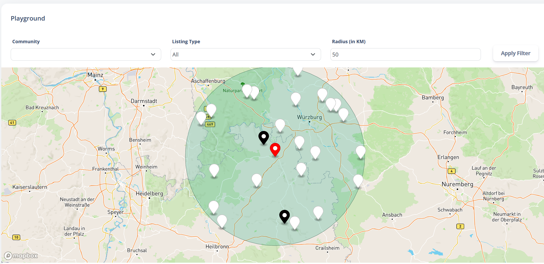Click route 10 highway shield on map
Screen dimensions: 544x264
(x=16, y=237)
